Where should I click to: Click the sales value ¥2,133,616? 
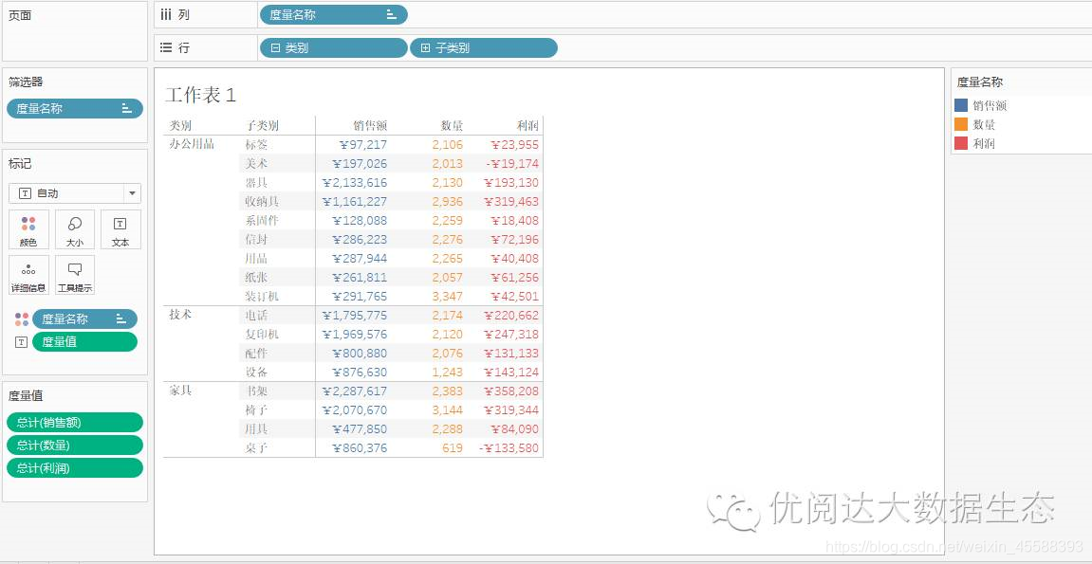pos(355,183)
